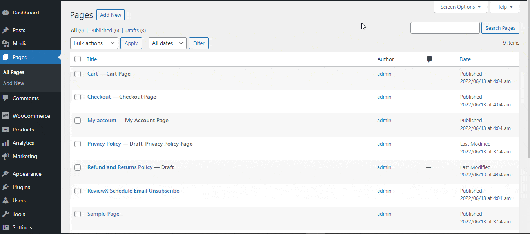The height and width of the screenshot is (234, 530).
Task: Sort by the comments bubble column icon
Action: click(429, 59)
